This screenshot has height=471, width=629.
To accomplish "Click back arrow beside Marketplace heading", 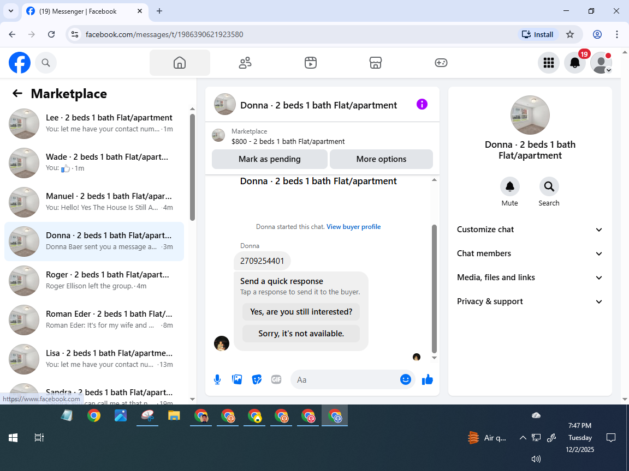I will click(17, 93).
